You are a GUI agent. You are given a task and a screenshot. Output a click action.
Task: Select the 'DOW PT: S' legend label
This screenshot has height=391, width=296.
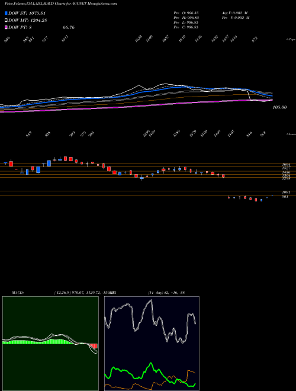point(20,27)
